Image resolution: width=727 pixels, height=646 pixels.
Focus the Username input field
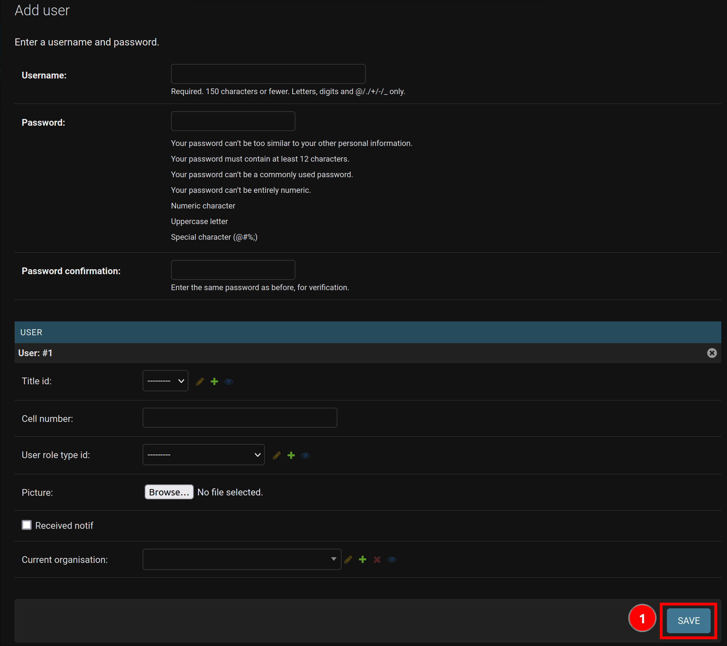point(268,74)
